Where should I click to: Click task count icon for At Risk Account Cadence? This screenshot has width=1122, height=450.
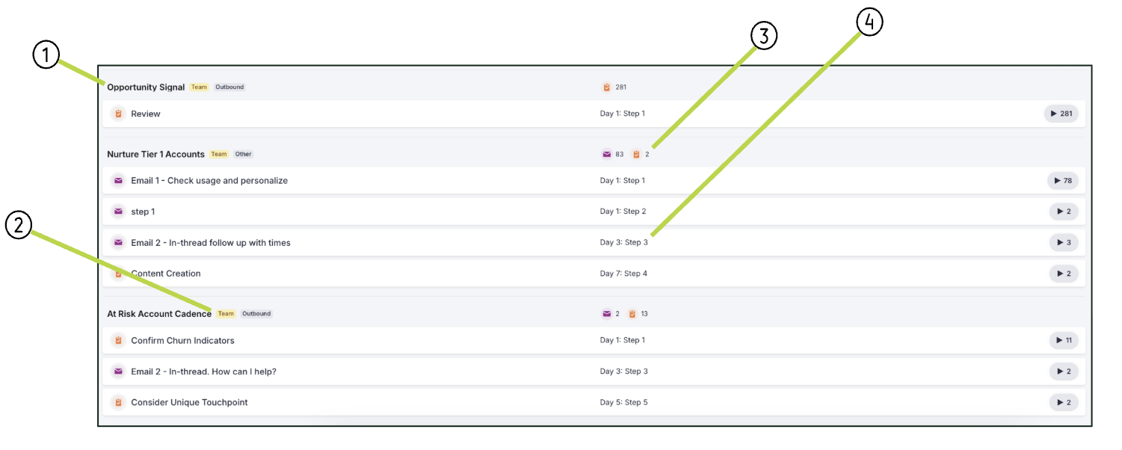click(632, 314)
